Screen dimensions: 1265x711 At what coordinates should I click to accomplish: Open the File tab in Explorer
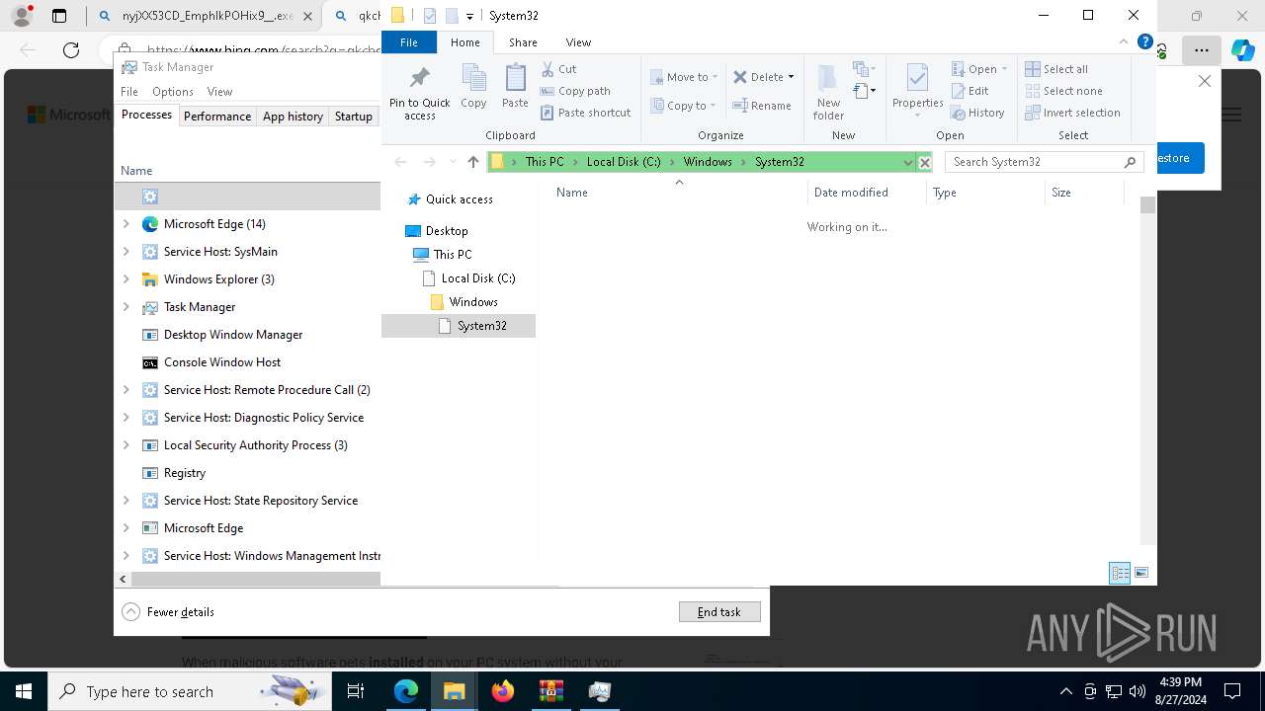tap(408, 42)
